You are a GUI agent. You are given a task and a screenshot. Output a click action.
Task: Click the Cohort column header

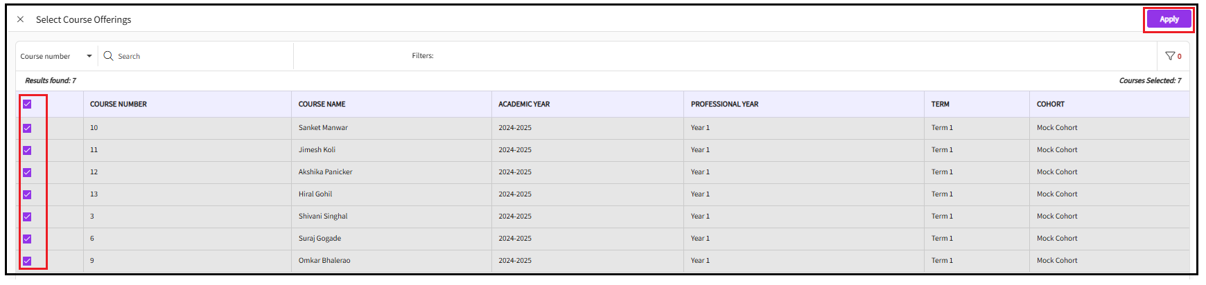(1050, 104)
